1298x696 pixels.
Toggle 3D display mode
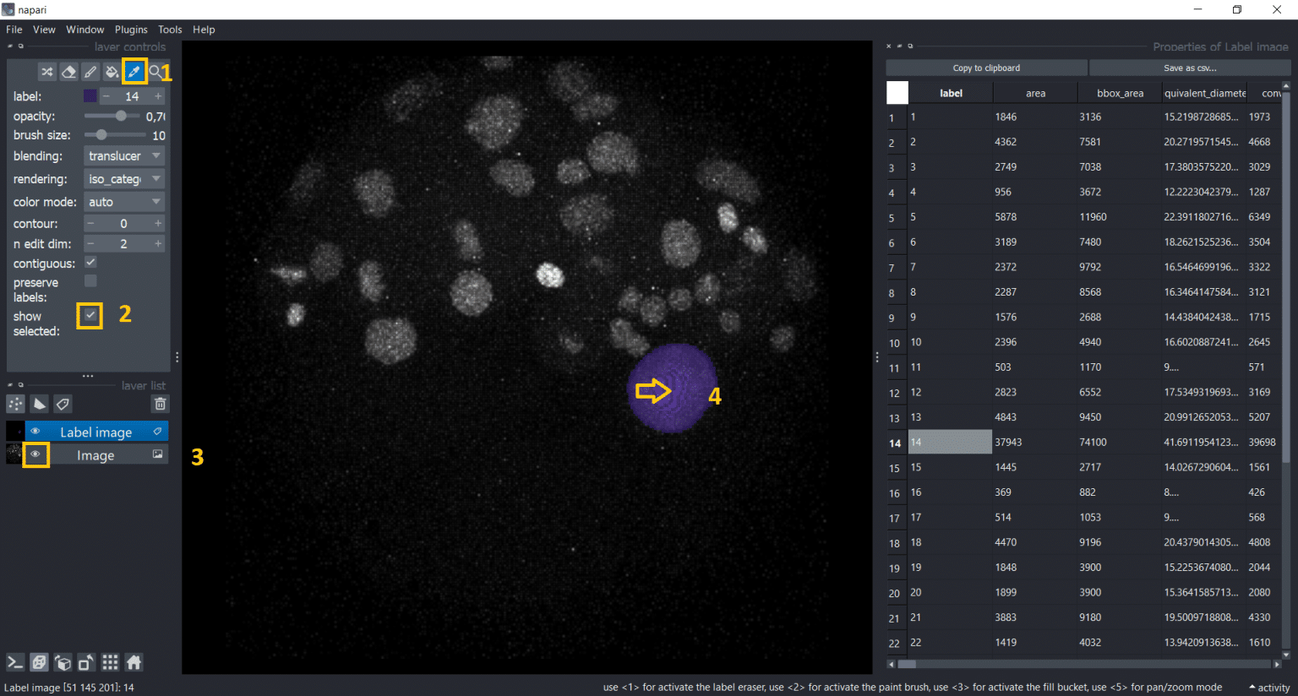point(39,662)
